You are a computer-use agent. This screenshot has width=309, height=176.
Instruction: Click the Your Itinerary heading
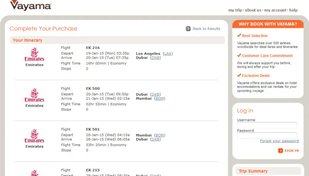[27, 40]
